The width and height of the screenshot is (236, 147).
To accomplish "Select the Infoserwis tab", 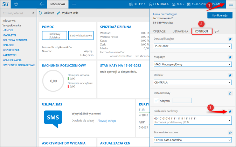I will 58,4.
